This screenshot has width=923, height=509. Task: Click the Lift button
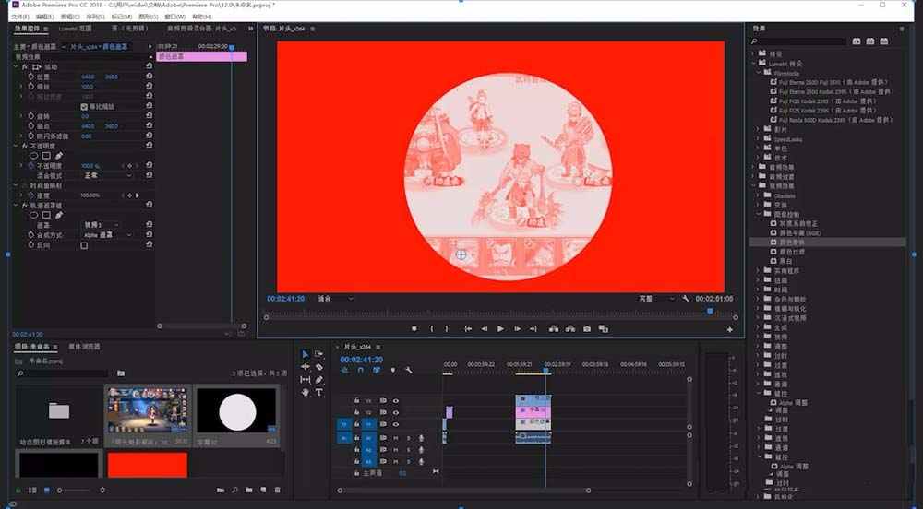pos(554,329)
